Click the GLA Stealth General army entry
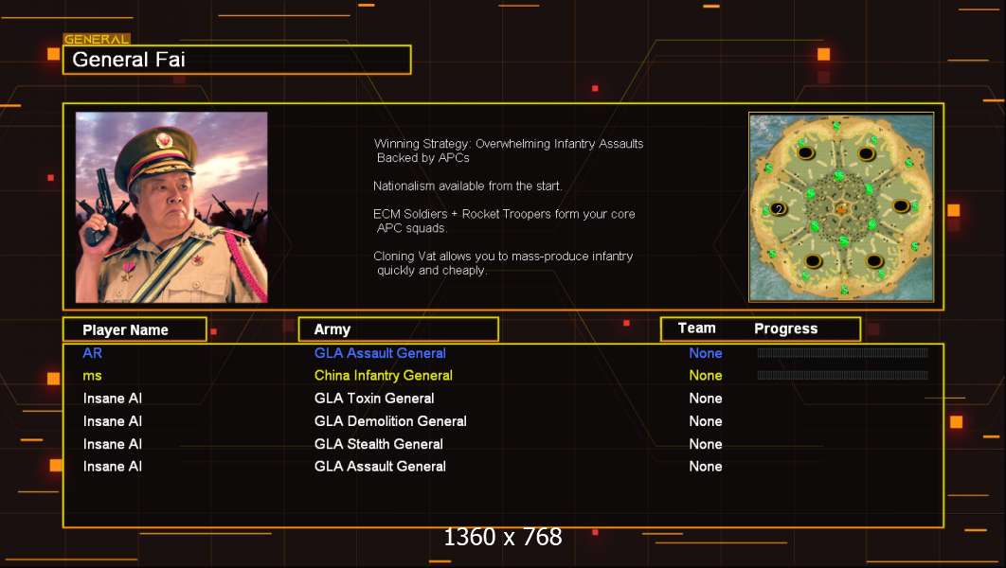Viewport: 1006px width, 568px height. pos(379,444)
